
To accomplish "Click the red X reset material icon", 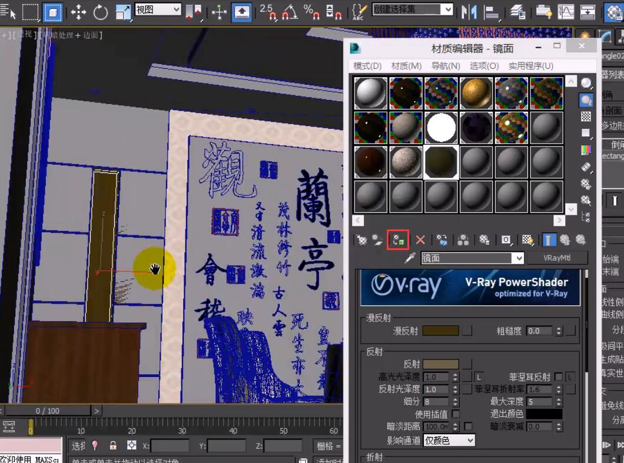I will [420, 240].
